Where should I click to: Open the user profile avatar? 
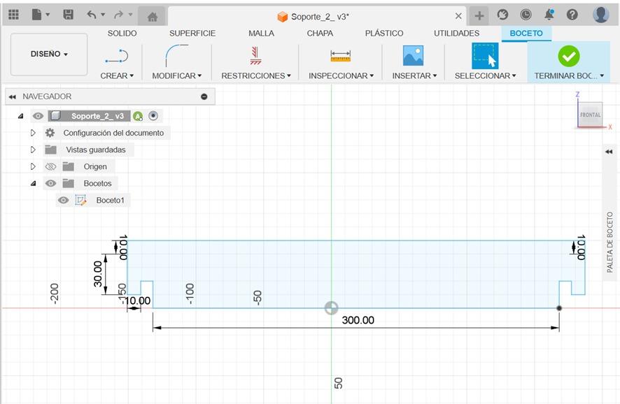[600, 15]
